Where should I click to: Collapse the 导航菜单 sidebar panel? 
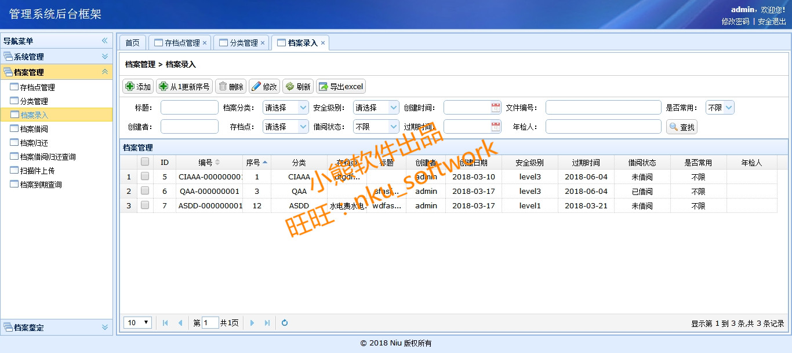point(105,41)
